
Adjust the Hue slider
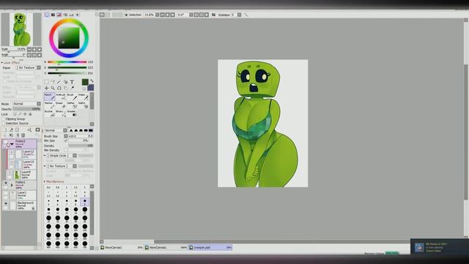pyautogui.click(x=67, y=62)
